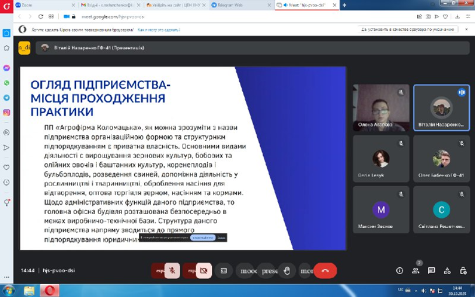Toggle the camera on/off button
The width and height of the screenshot is (475, 297).
coord(204,271)
